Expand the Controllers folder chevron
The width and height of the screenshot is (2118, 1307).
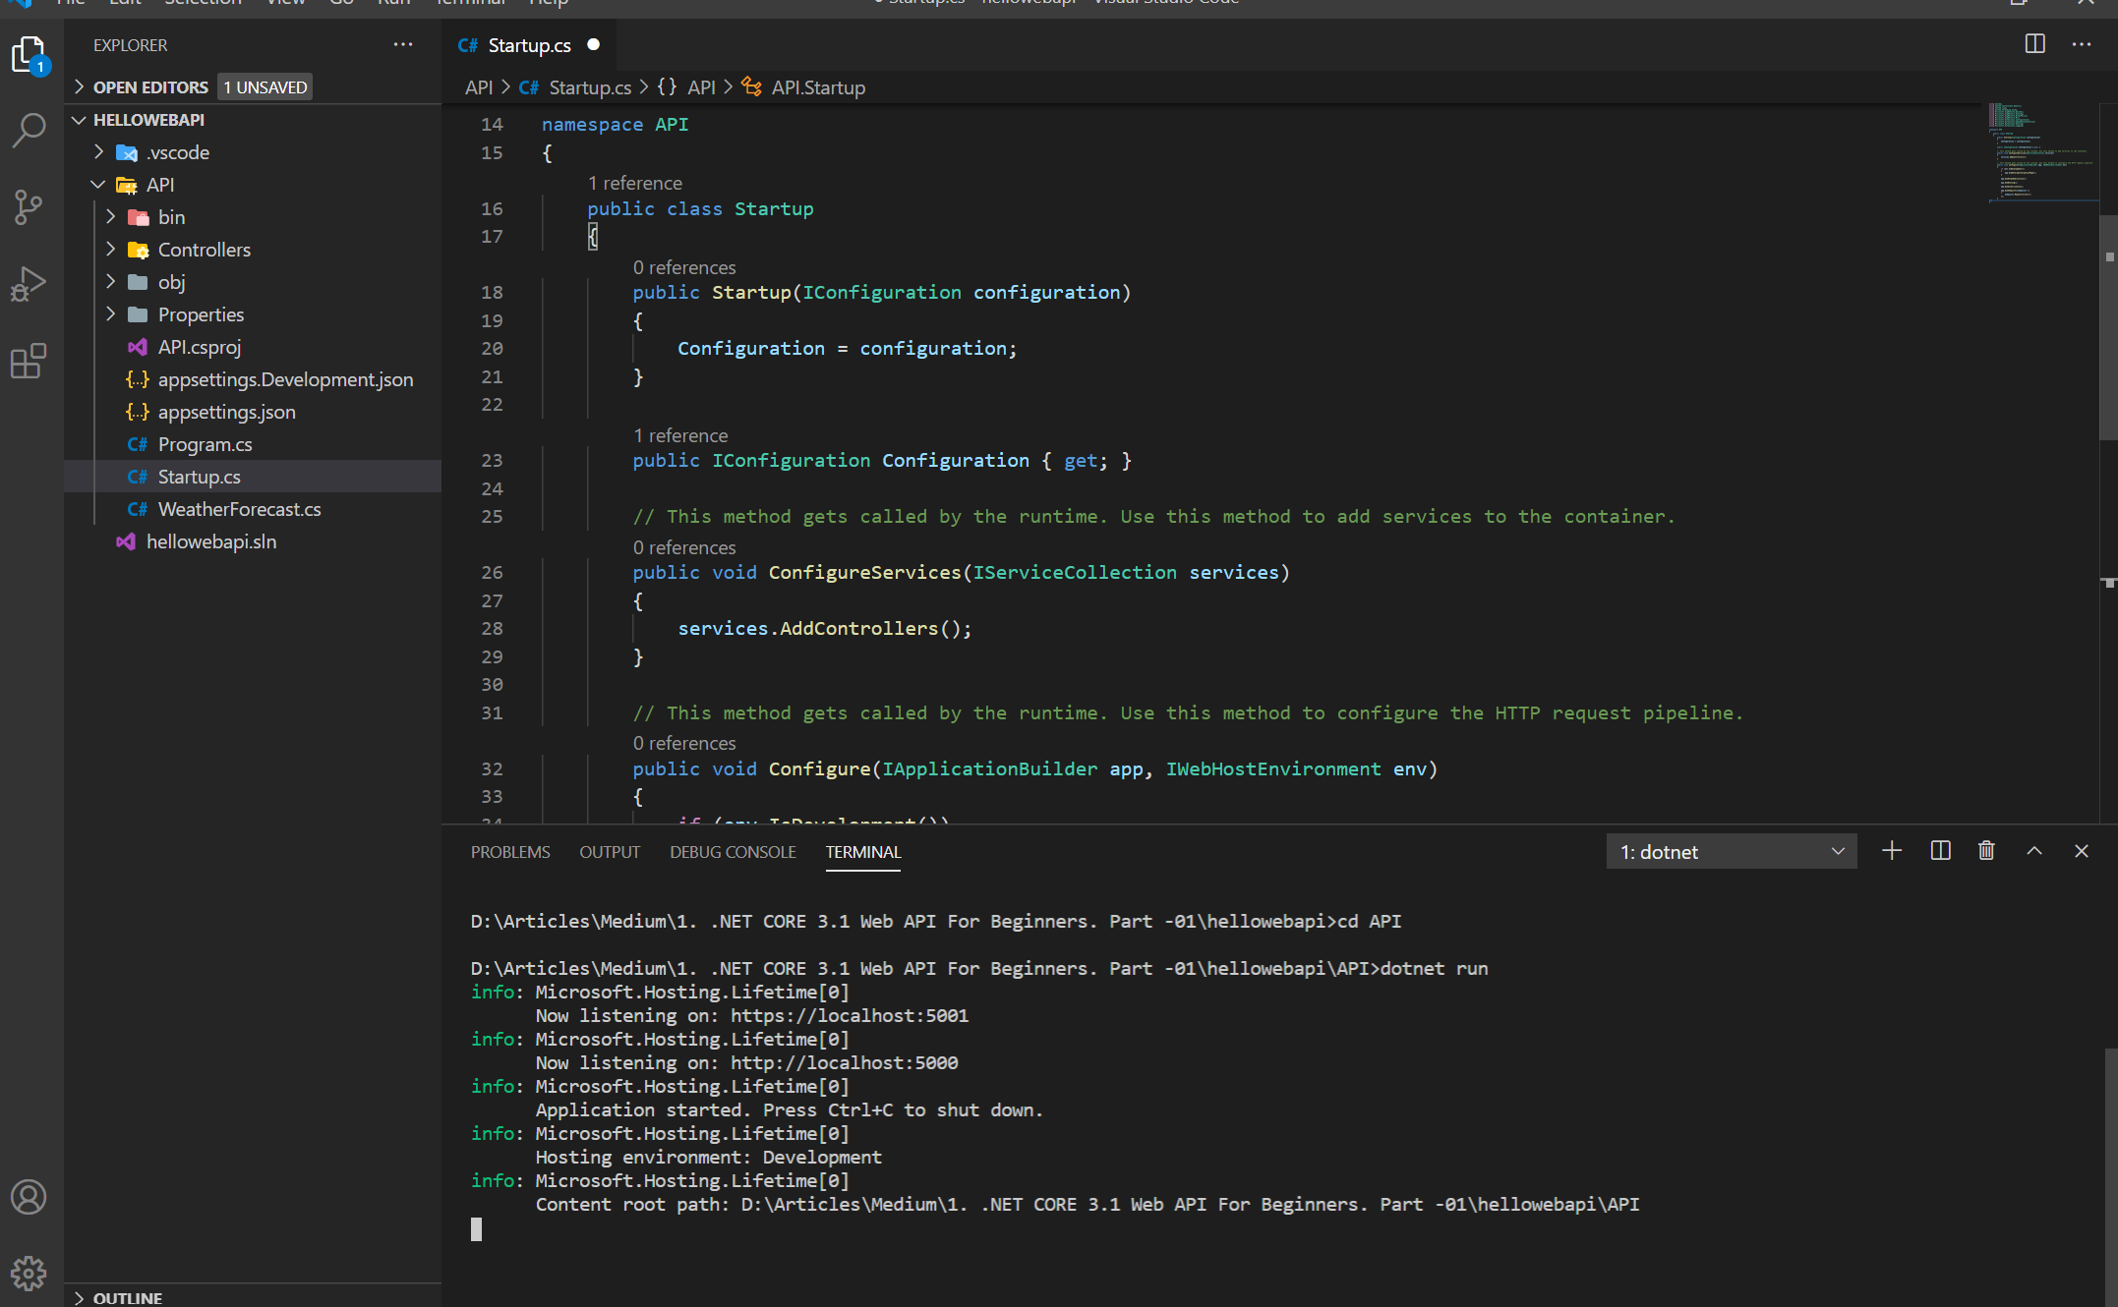(110, 250)
